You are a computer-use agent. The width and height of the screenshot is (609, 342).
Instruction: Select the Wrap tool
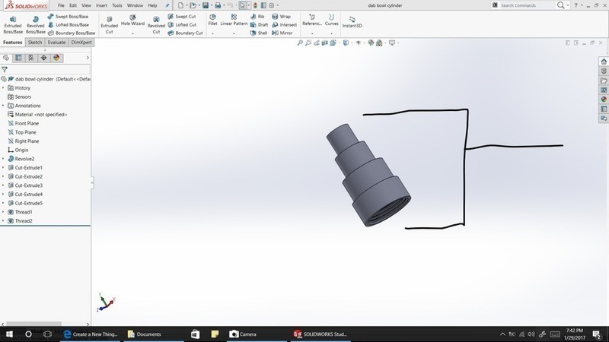pos(281,17)
